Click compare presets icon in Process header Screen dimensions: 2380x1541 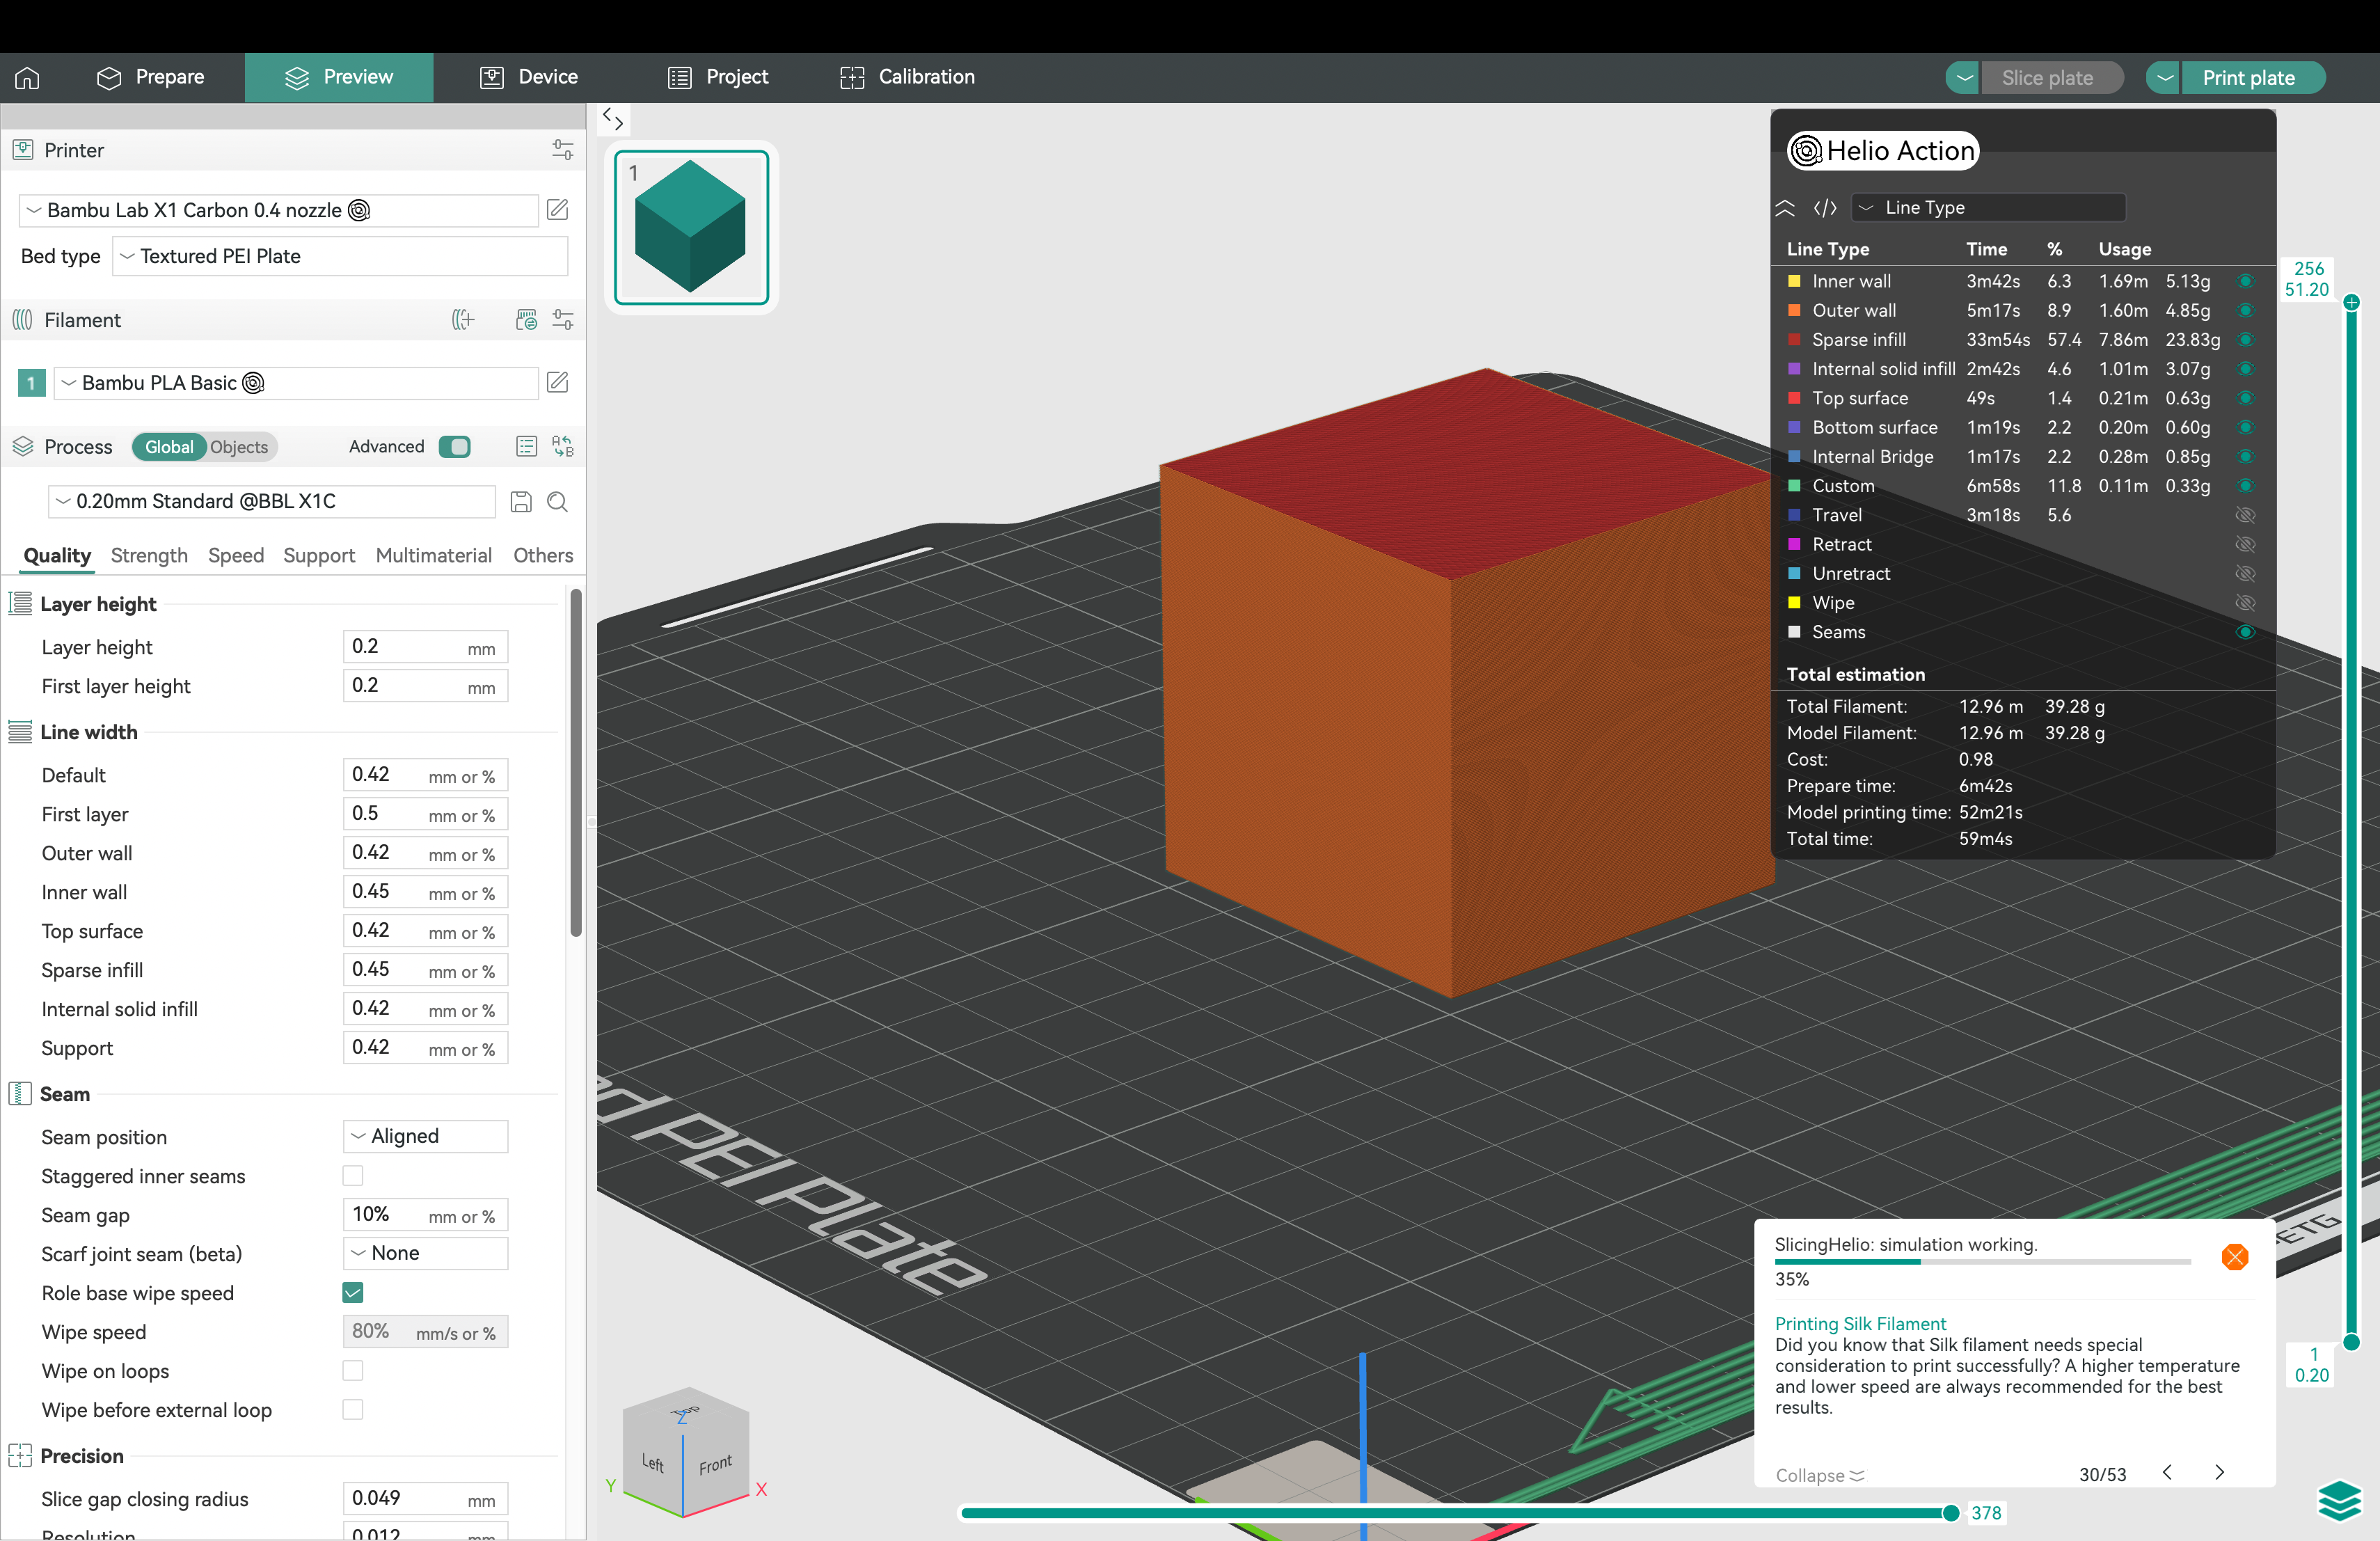562,446
